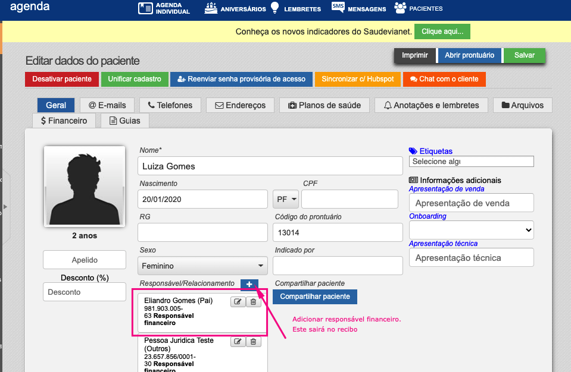This screenshot has width=571, height=372.
Task: Click the patient photo placeholder
Action: point(85,187)
